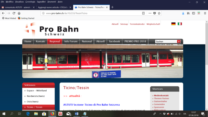This screenshot has width=208, height=117.
Task: Open the Segnalibri menu
Action: tap(41, 2)
